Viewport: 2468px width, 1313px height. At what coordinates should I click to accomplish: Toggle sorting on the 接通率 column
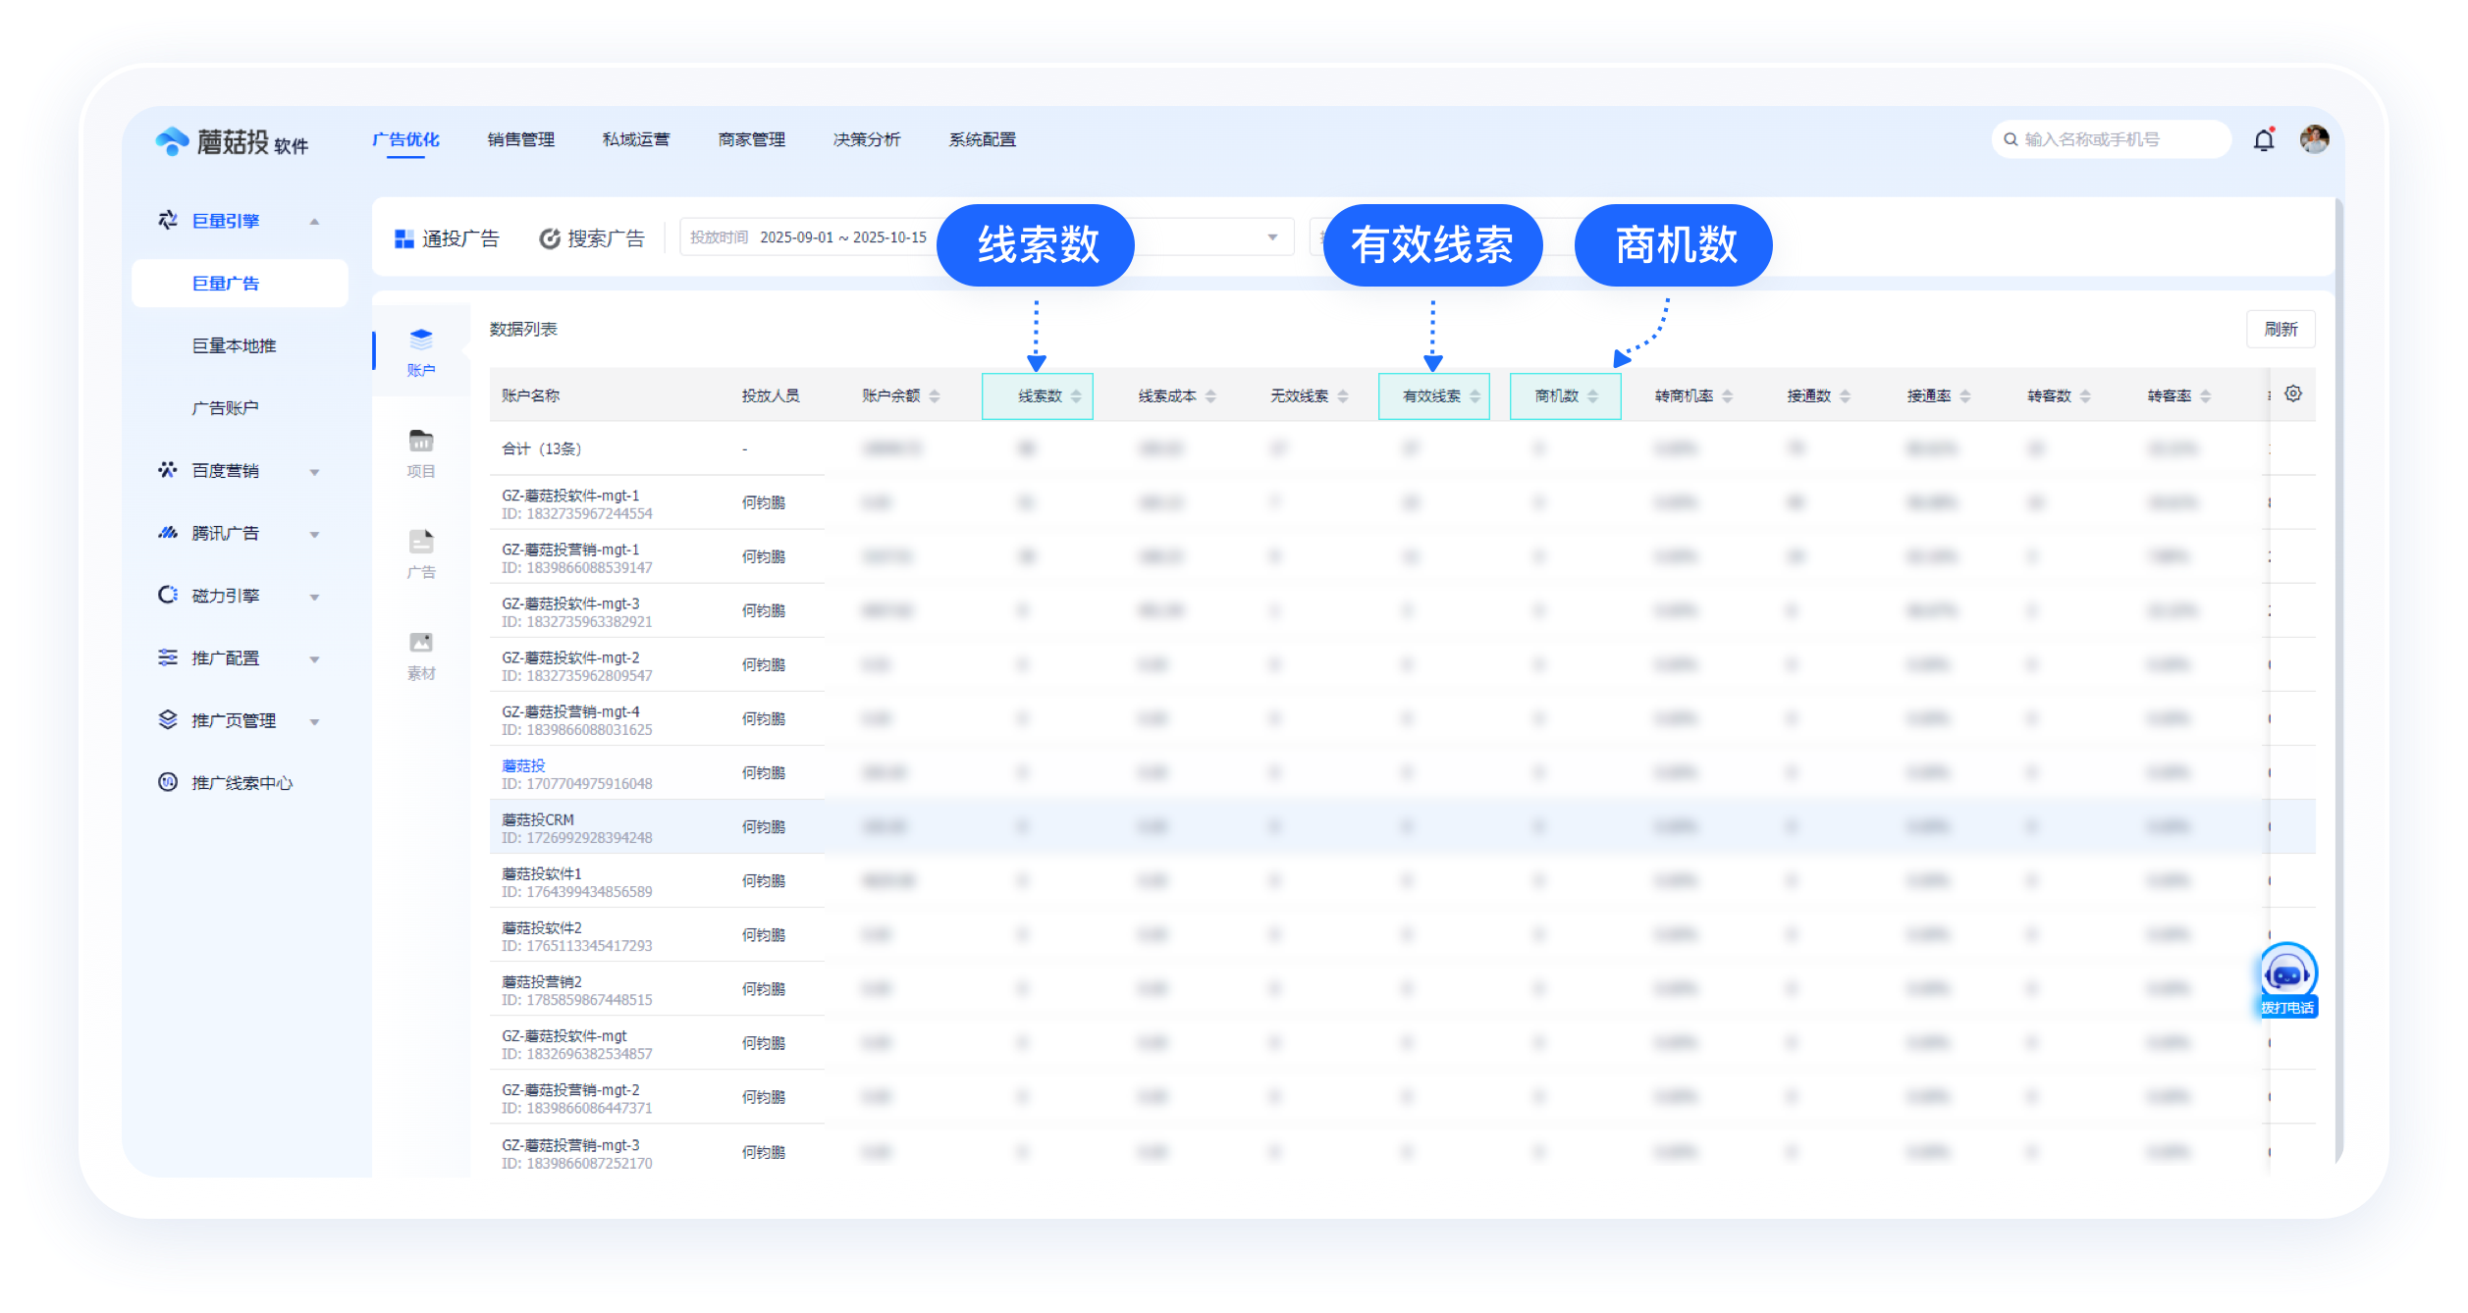[1963, 395]
